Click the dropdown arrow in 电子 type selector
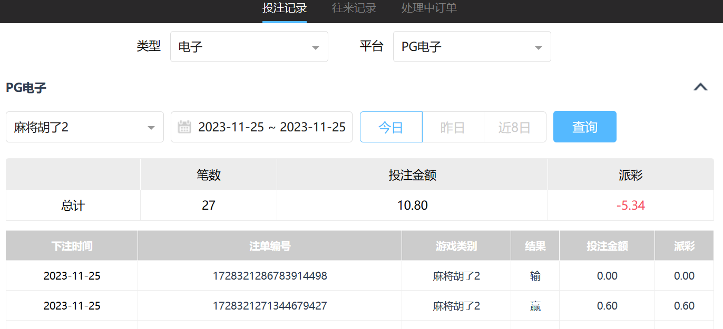Screen dimensions: 723x329 click(x=316, y=48)
